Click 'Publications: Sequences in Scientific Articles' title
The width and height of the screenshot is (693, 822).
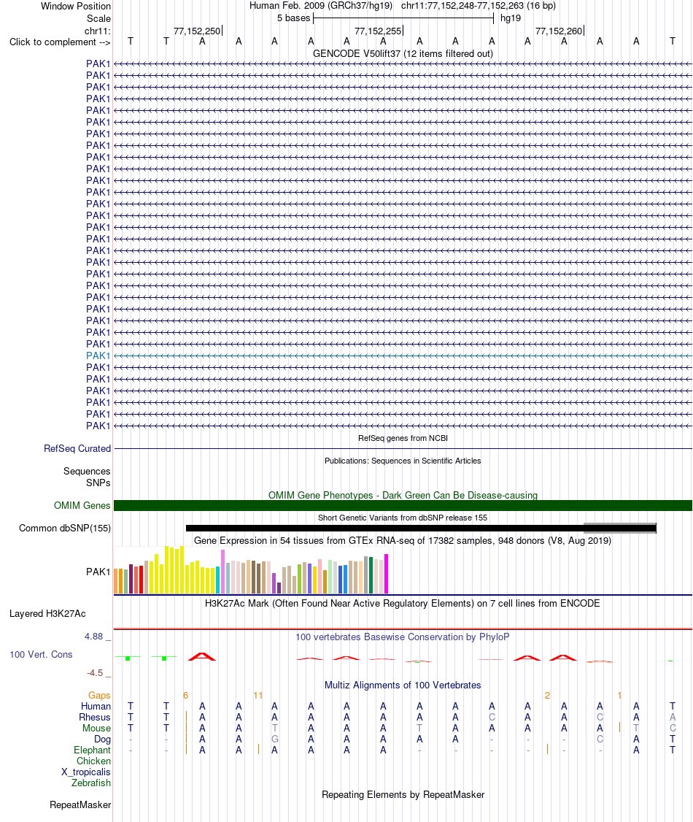point(402,461)
